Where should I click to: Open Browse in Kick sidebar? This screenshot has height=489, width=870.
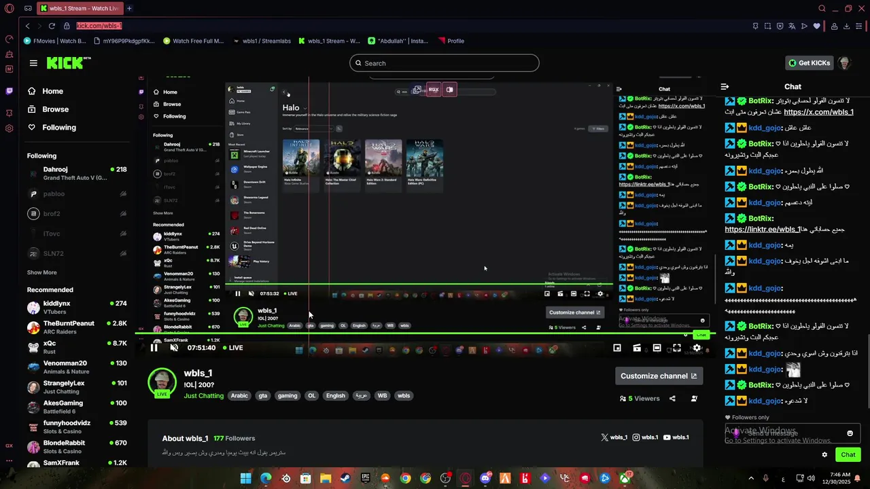(48, 109)
